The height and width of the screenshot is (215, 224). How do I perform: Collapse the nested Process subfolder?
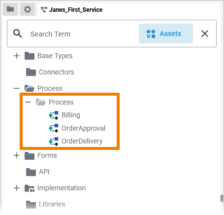28,102
